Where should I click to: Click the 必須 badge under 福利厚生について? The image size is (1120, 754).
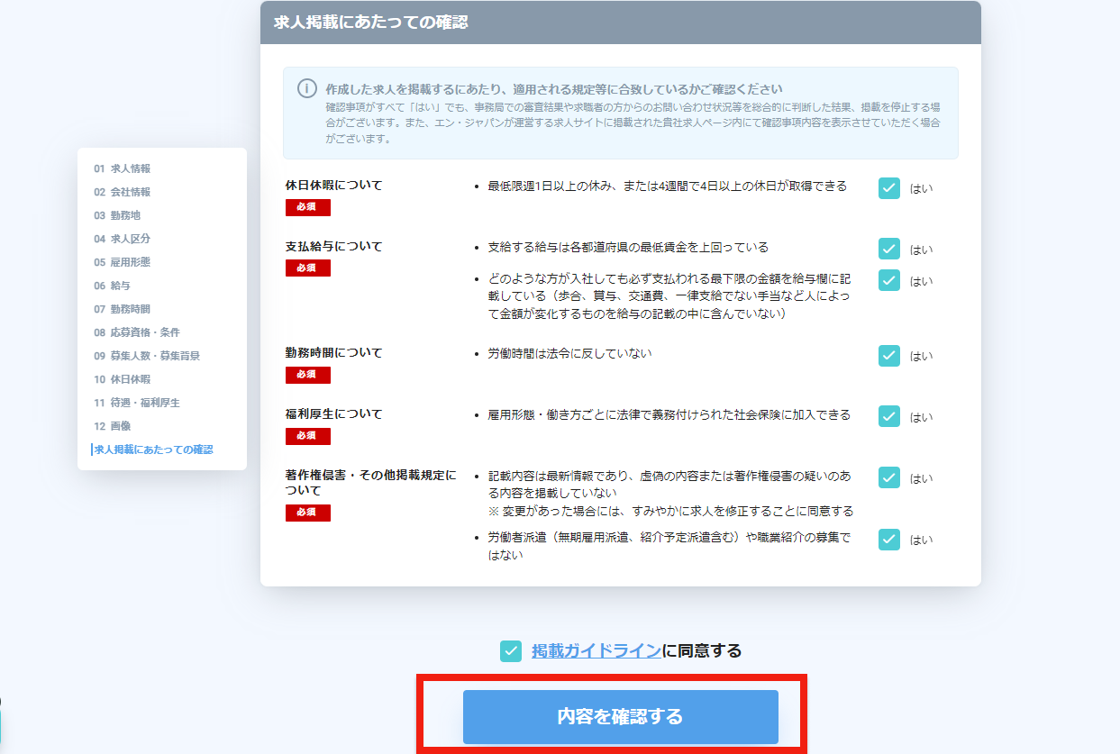click(308, 436)
